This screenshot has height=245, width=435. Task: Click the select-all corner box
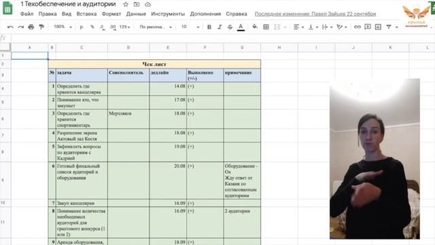[x=5, y=48]
